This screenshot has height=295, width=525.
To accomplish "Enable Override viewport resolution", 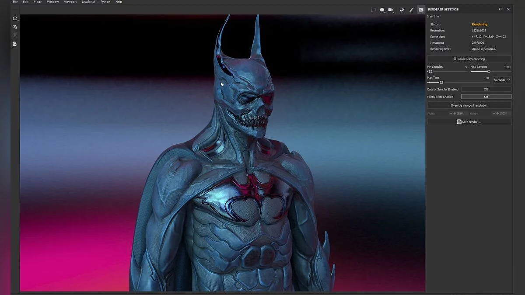I will tap(469, 105).
